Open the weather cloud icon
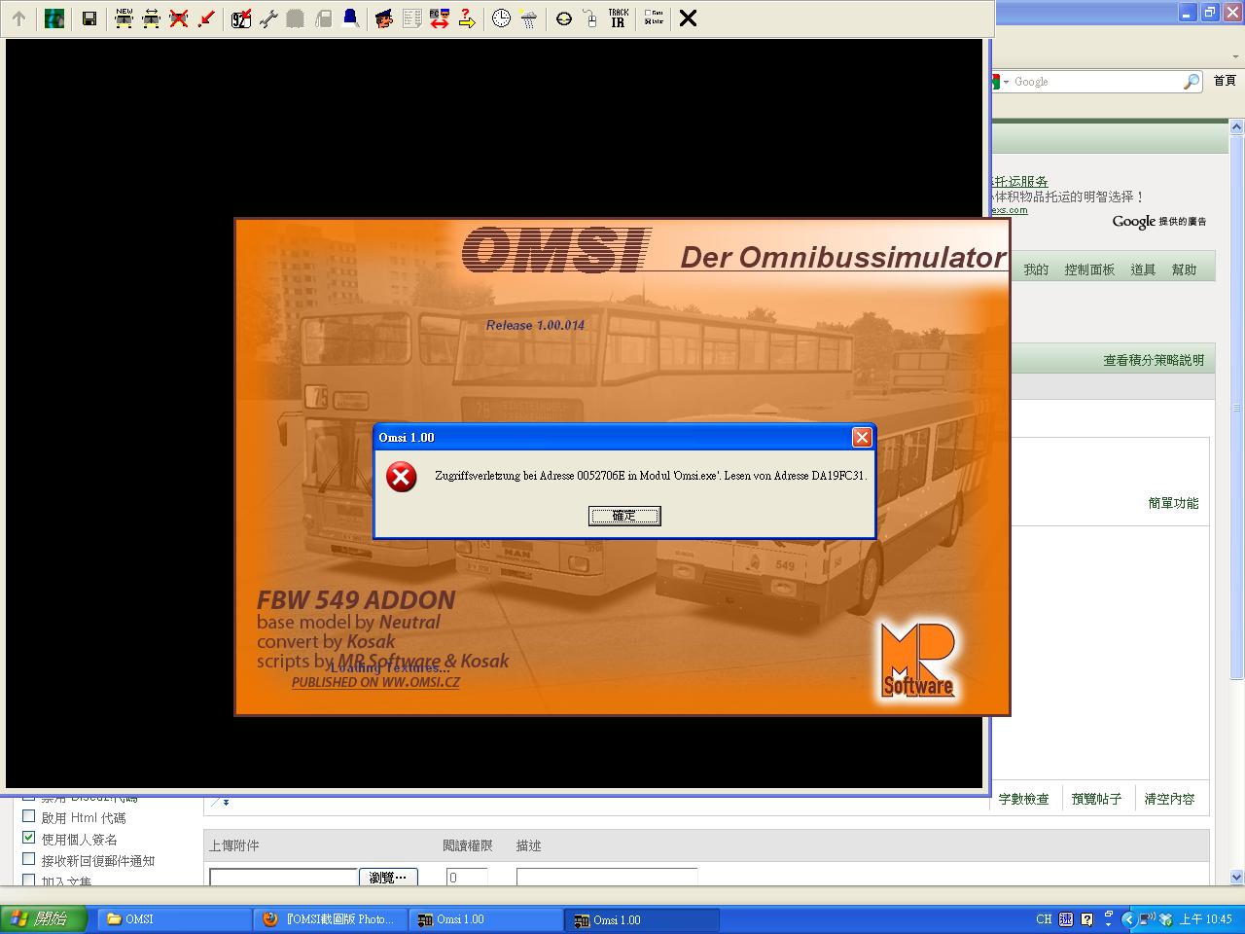1245x934 pixels. [x=528, y=18]
